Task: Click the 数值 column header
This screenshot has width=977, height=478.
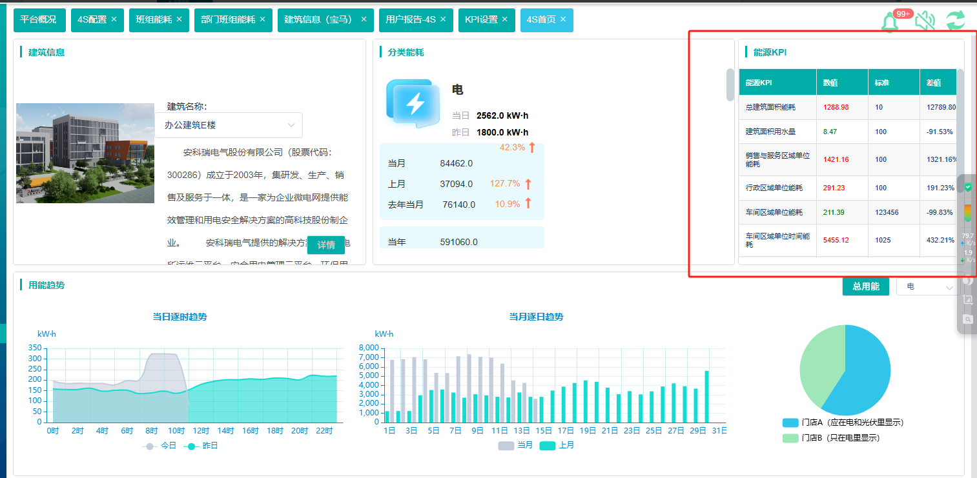Action: point(842,83)
